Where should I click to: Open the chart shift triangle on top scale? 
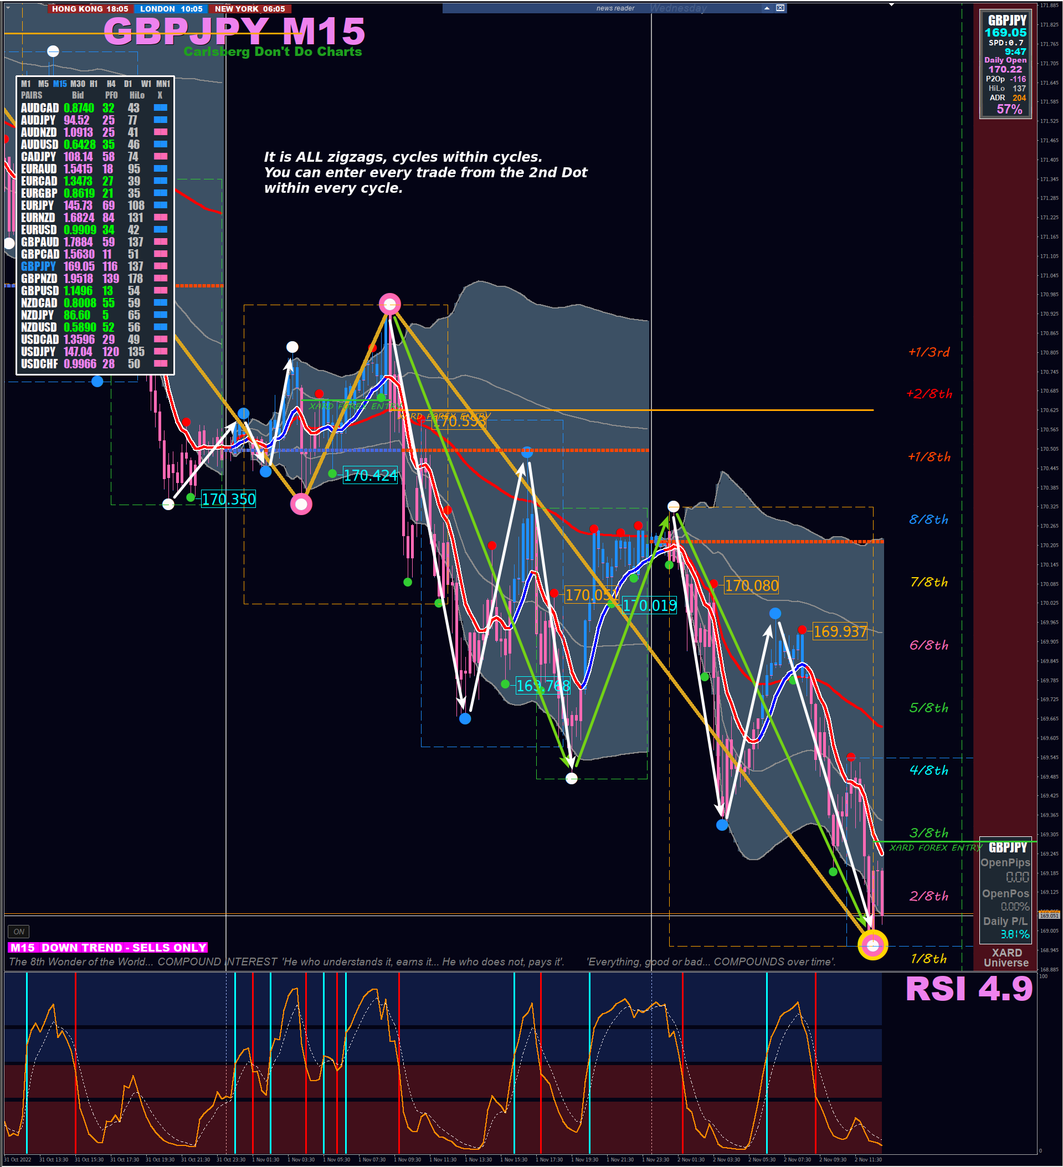[x=892, y=4]
